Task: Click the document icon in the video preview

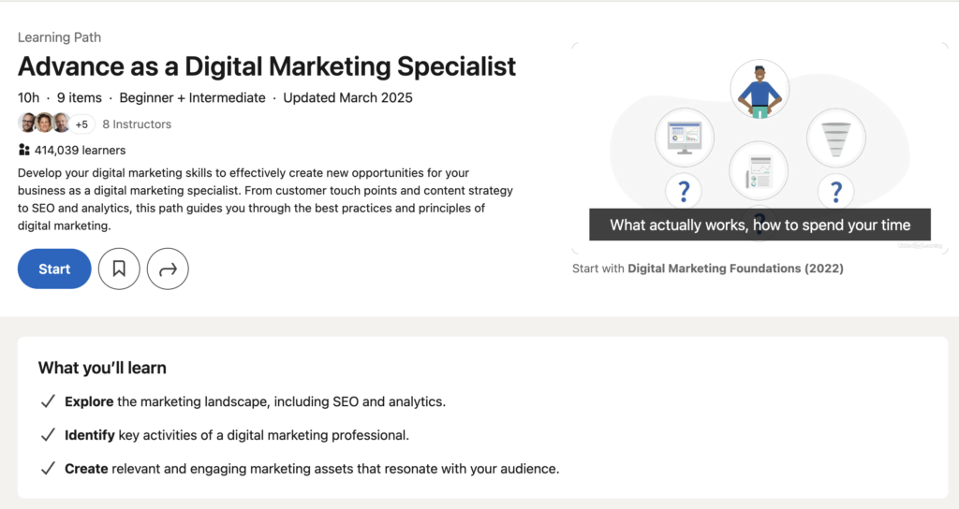Action: point(759,170)
